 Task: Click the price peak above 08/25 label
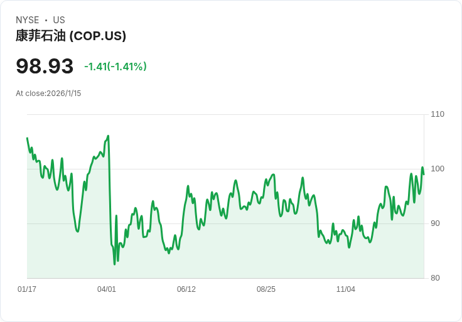[274, 174]
